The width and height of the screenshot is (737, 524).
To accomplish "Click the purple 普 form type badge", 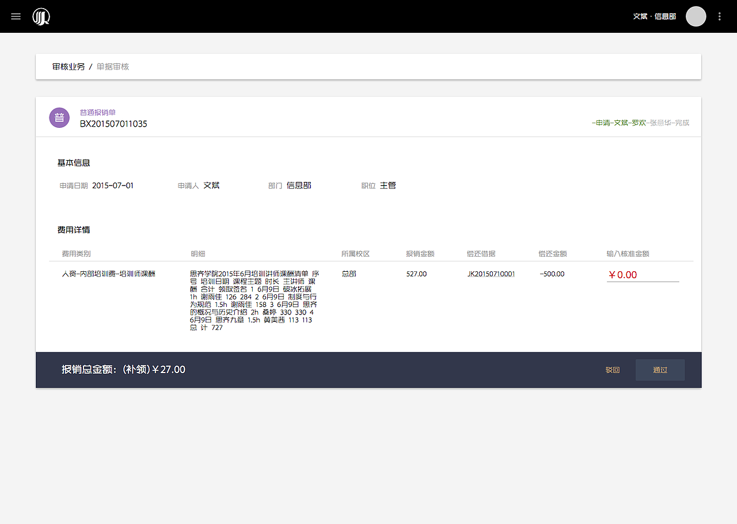I will point(59,117).
